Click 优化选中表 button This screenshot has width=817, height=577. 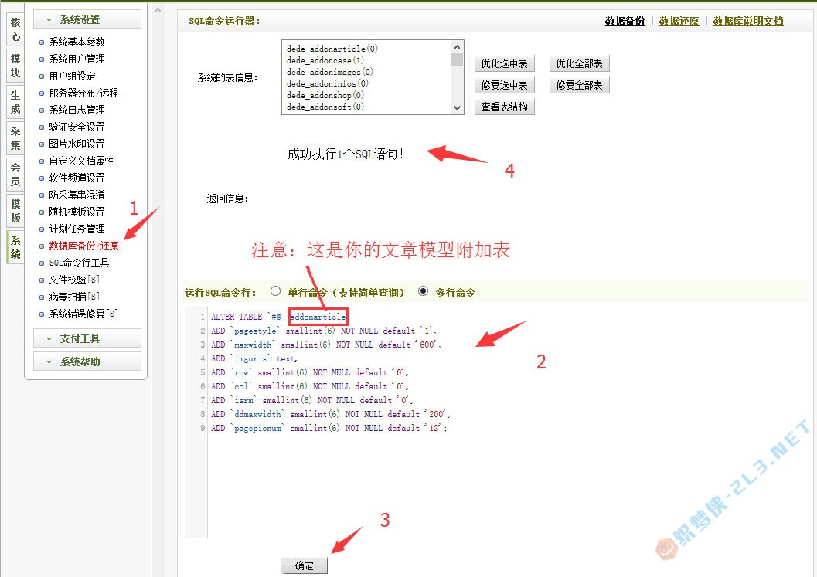504,63
